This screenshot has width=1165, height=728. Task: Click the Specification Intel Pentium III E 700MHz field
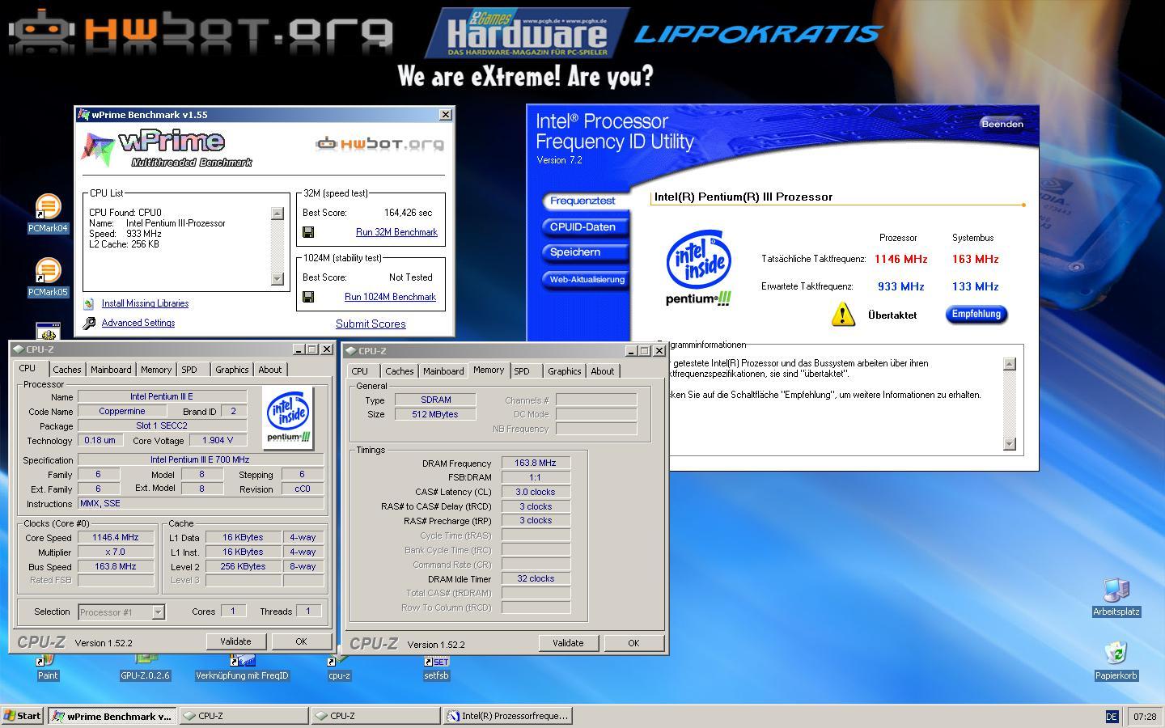pyautogui.click(x=201, y=459)
